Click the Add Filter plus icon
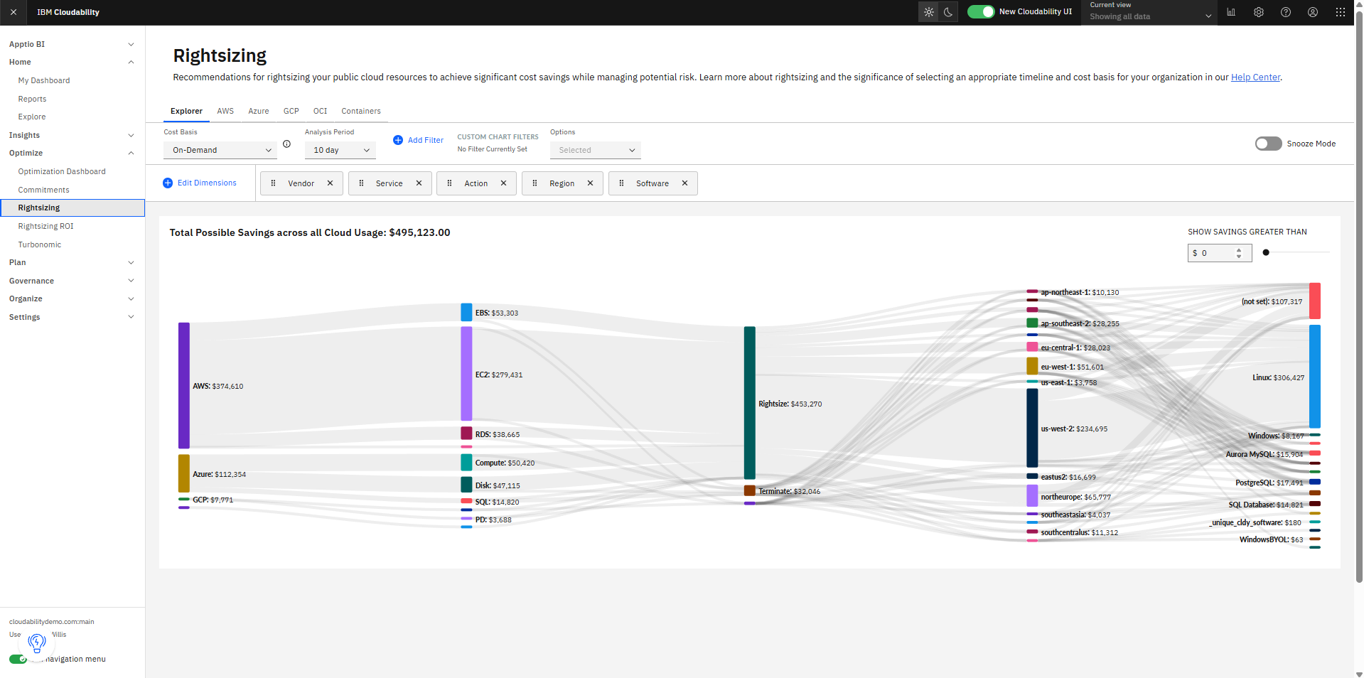This screenshot has height=678, width=1364. pyautogui.click(x=398, y=140)
